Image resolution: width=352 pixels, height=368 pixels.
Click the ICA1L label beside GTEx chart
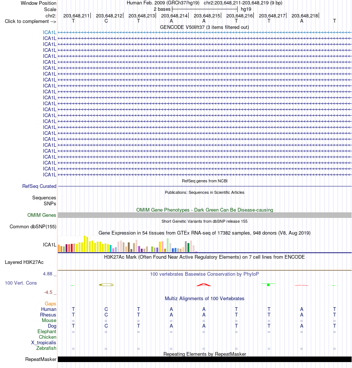click(50, 245)
